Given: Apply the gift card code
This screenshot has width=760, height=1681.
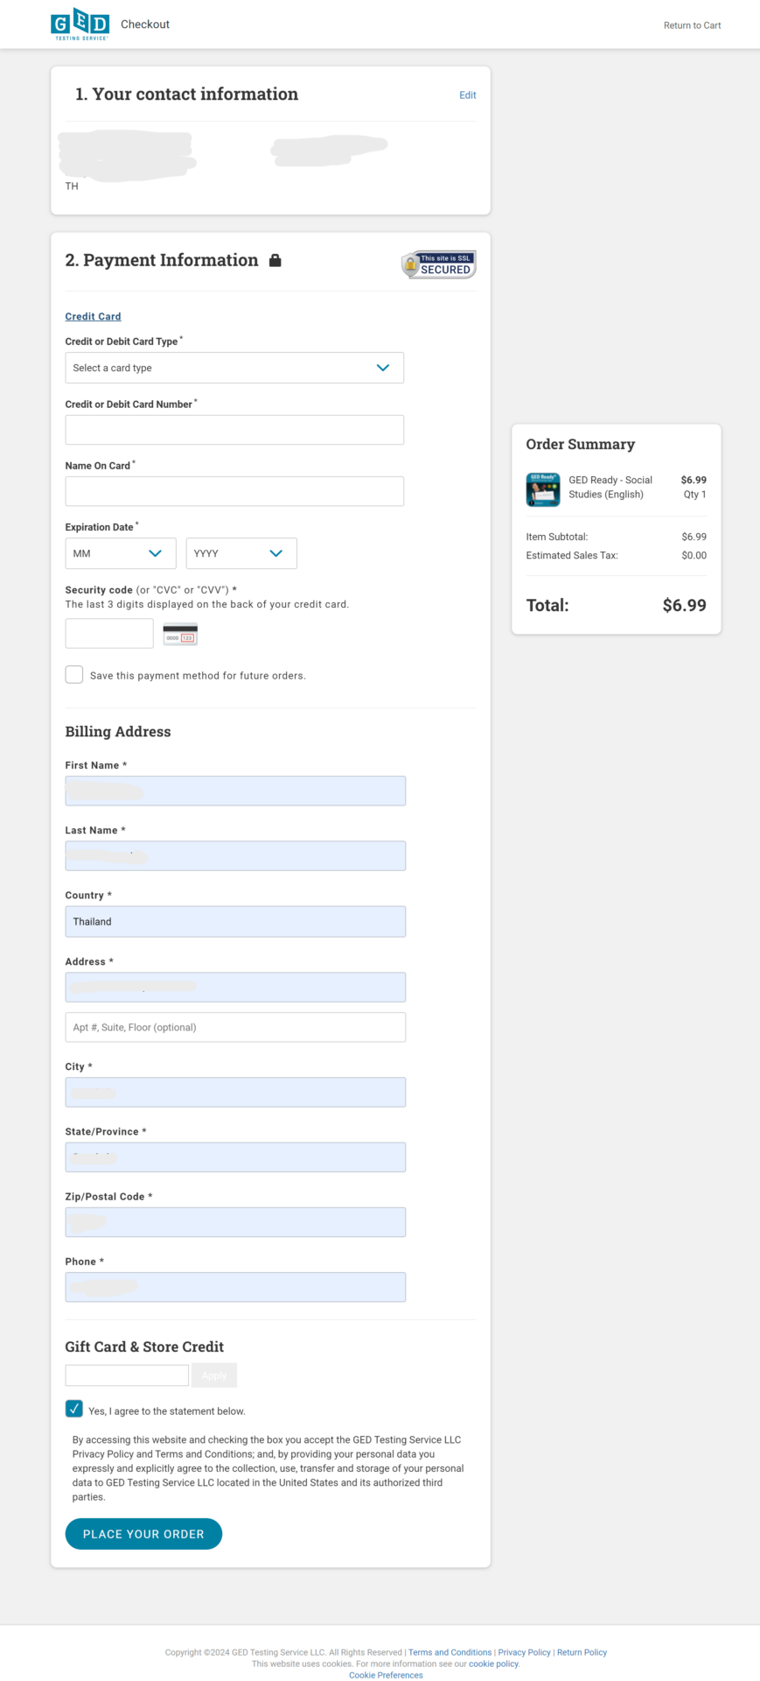Looking at the screenshot, I should (x=214, y=1375).
